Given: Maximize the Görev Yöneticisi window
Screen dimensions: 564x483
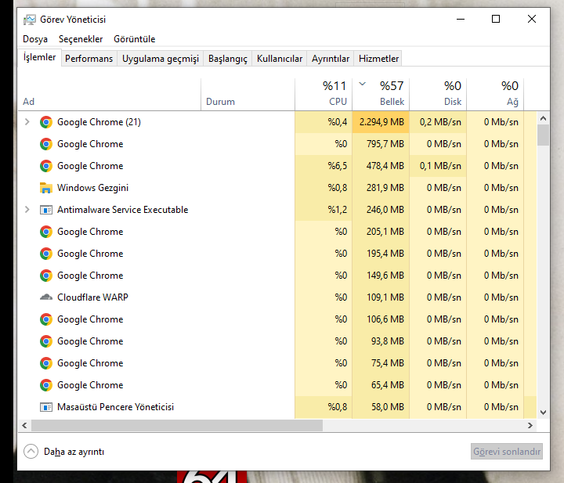Looking at the screenshot, I should click(x=496, y=19).
